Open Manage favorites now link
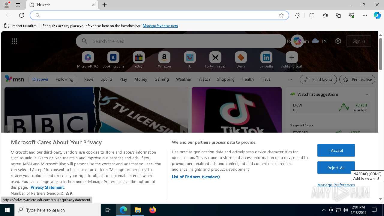384x216 pixels. (160, 26)
